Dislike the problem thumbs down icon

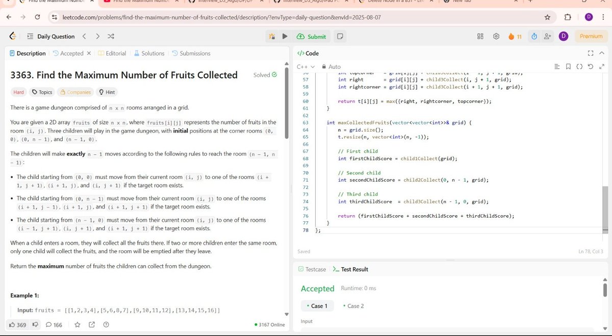[35, 325]
